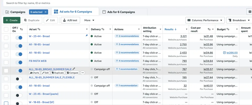Click the green Create button

pyautogui.click(x=12, y=20)
